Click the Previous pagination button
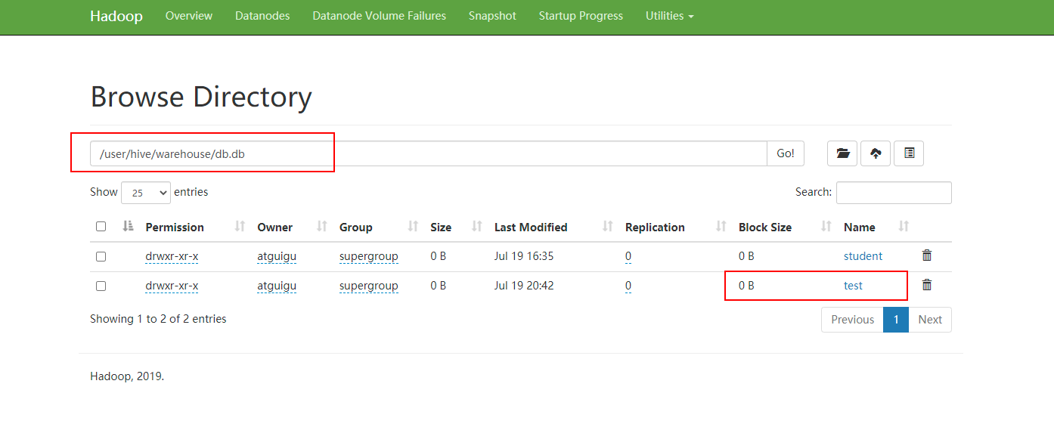 852,320
